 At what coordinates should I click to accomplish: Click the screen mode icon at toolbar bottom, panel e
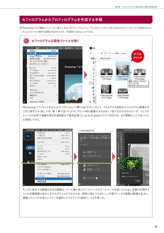coord(118,163)
